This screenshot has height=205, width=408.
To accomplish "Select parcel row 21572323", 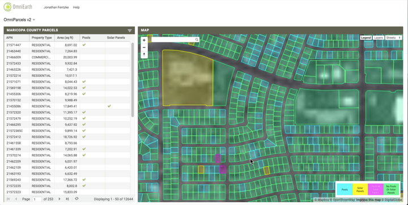I will (67, 192).
